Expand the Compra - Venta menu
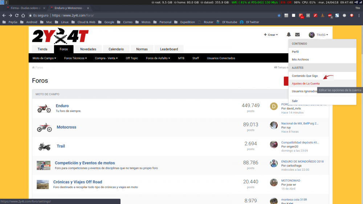This screenshot has height=204, width=363. [106, 58]
